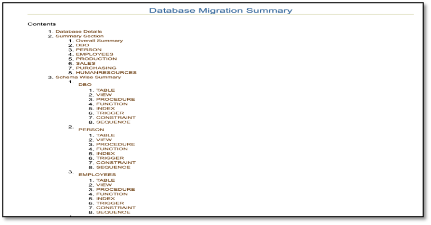The width and height of the screenshot is (431, 225).
Task: Select the Database Migration Summary title
Action: pyautogui.click(x=221, y=11)
